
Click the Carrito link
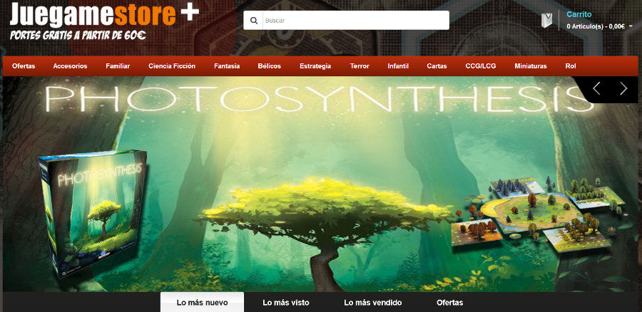(x=579, y=14)
